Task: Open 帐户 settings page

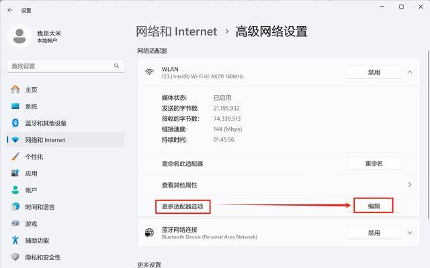Action: click(66, 190)
